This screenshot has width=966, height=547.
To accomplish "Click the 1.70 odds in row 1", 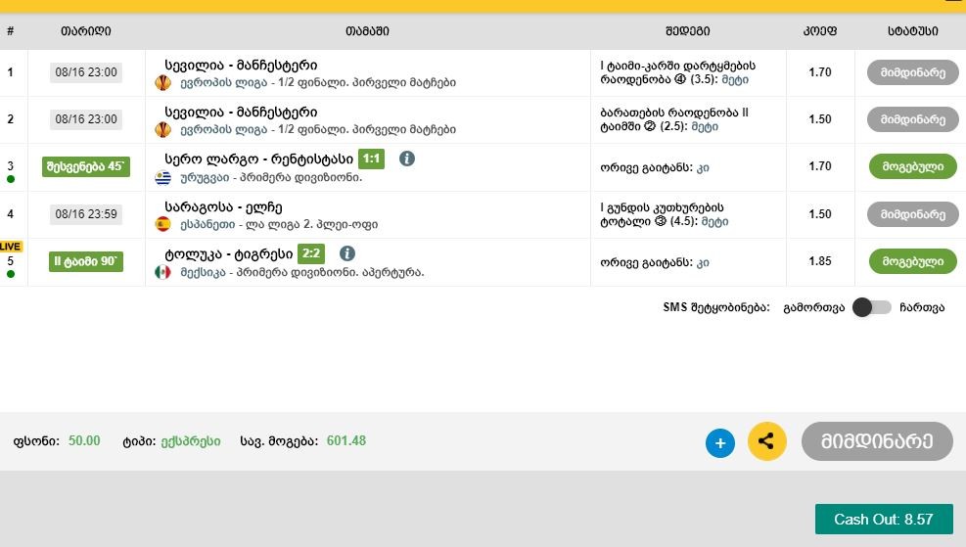I will [820, 72].
